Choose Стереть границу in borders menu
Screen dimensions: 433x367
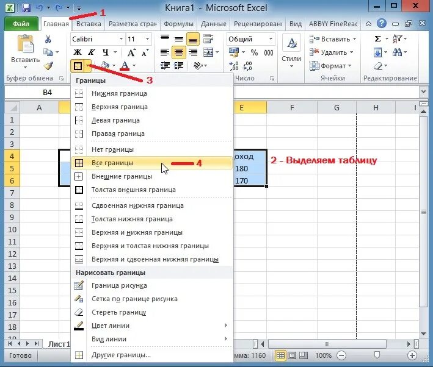click(x=152, y=312)
